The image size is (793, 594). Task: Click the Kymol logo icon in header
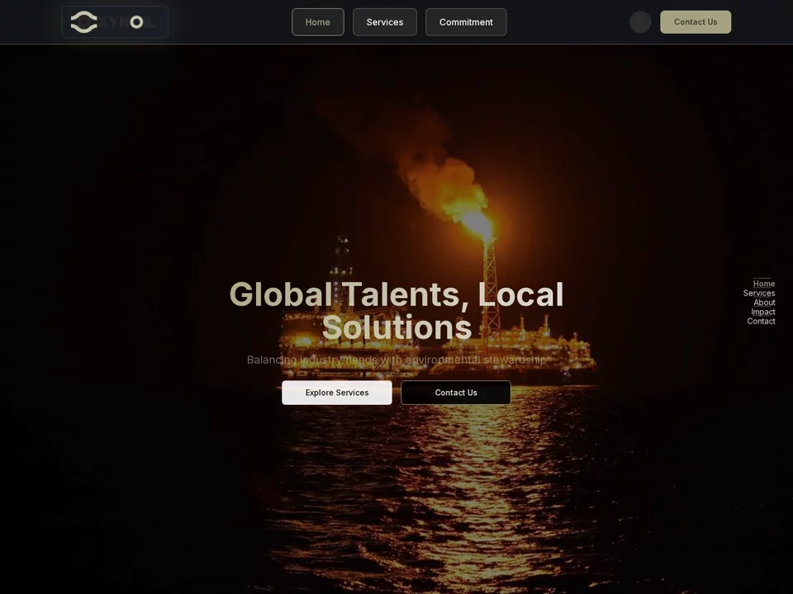point(84,22)
